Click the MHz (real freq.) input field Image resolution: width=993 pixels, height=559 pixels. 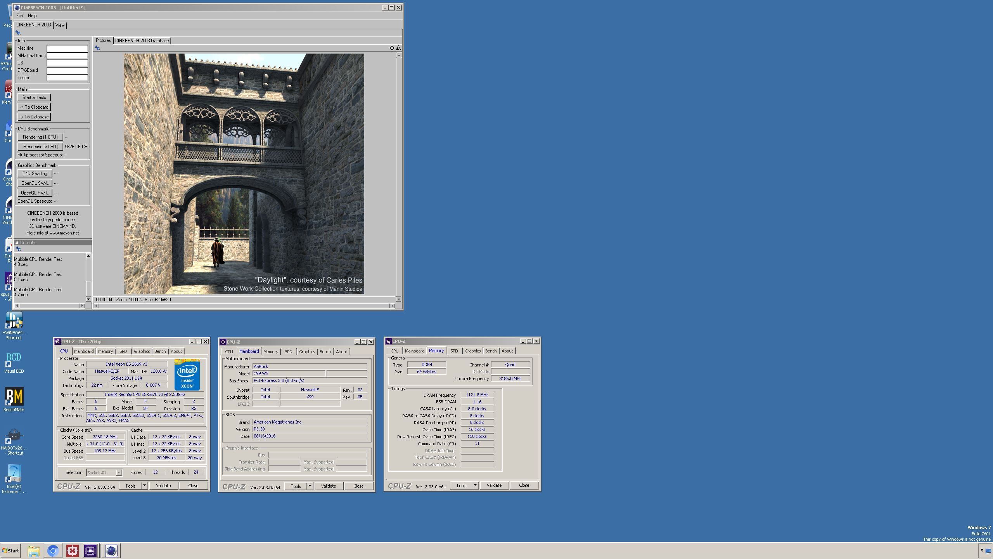coord(67,56)
